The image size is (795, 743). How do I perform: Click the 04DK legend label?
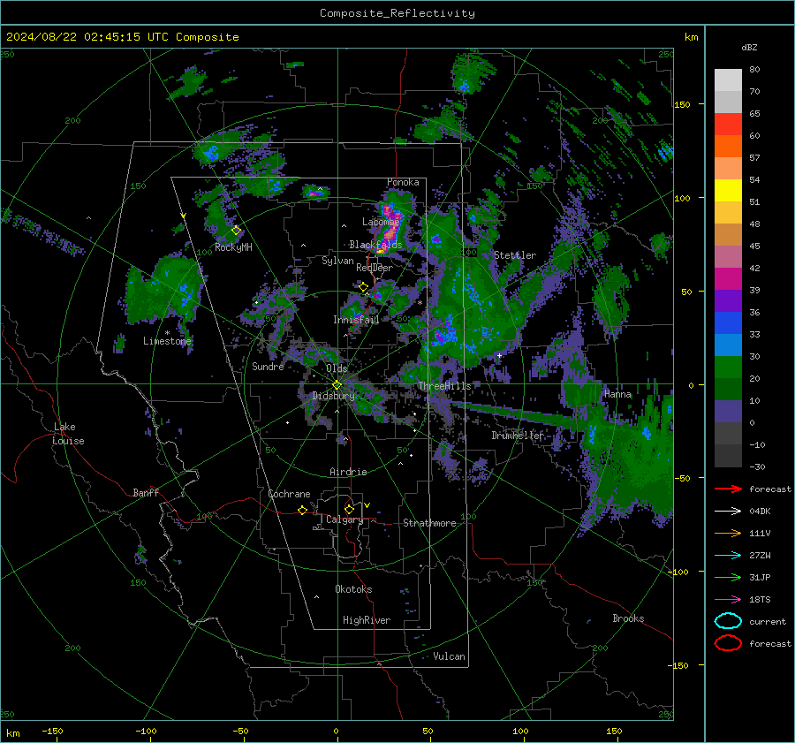coord(760,512)
